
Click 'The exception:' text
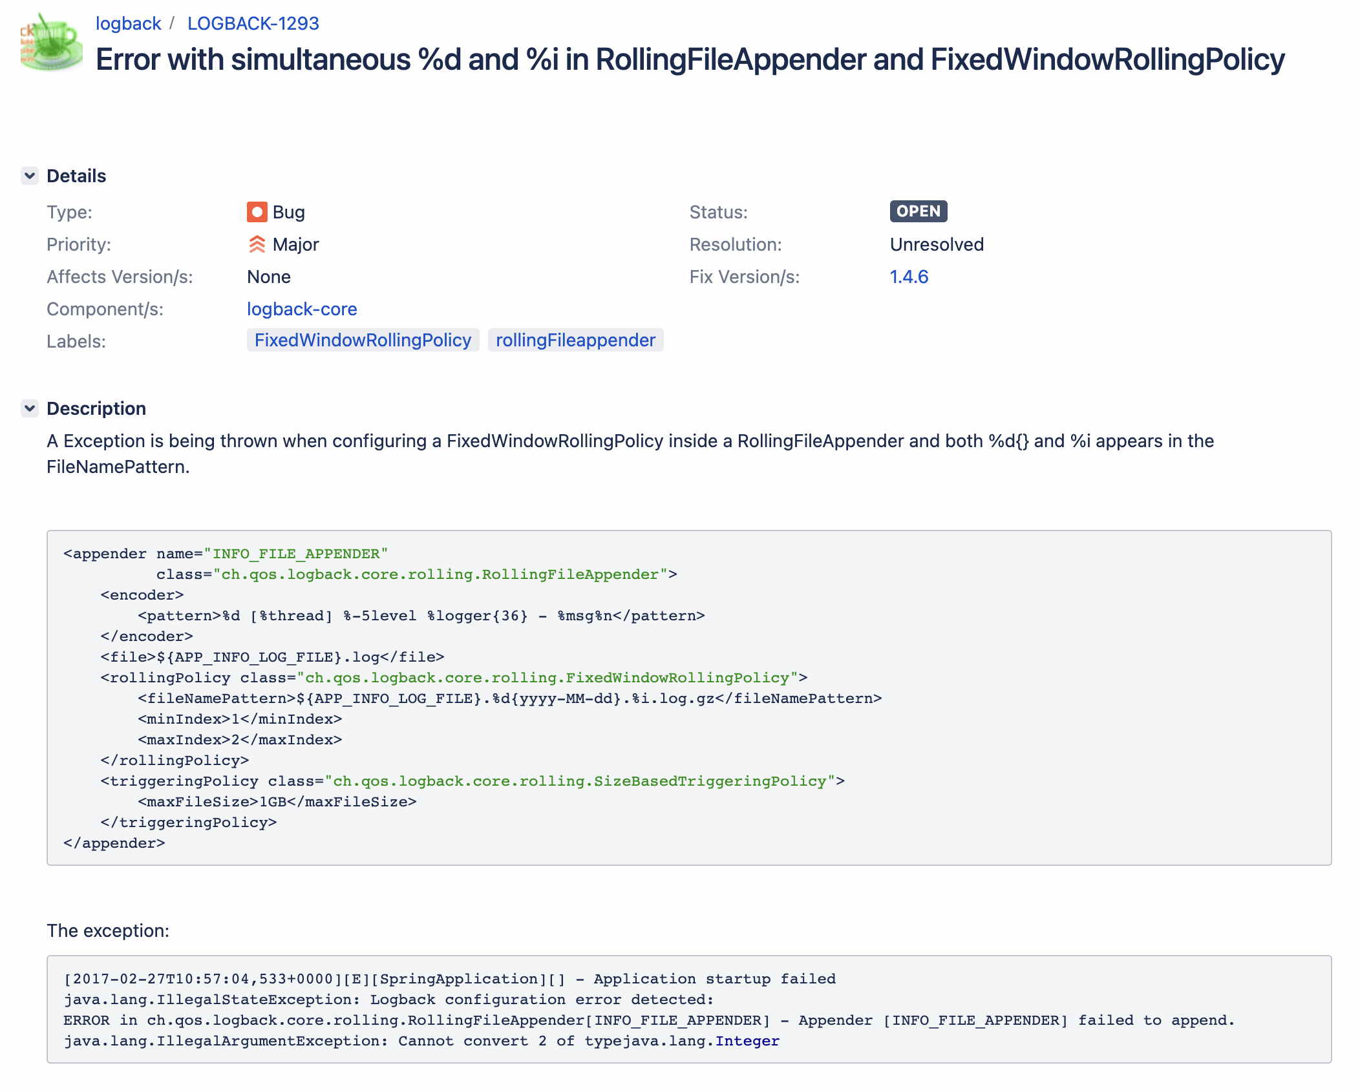(x=108, y=930)
